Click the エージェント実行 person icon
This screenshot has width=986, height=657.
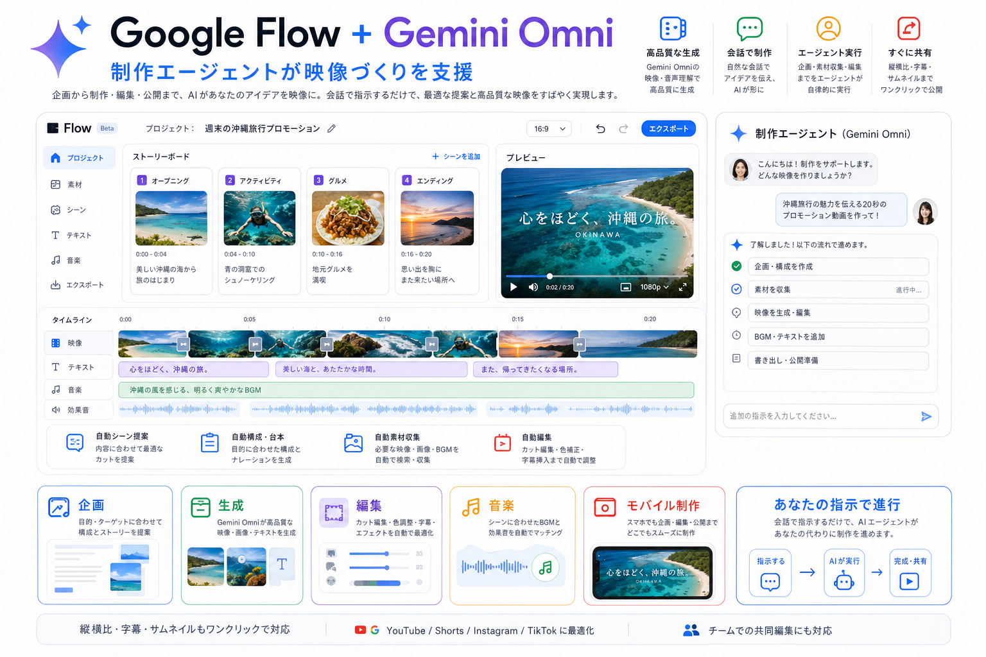[828, 29]
